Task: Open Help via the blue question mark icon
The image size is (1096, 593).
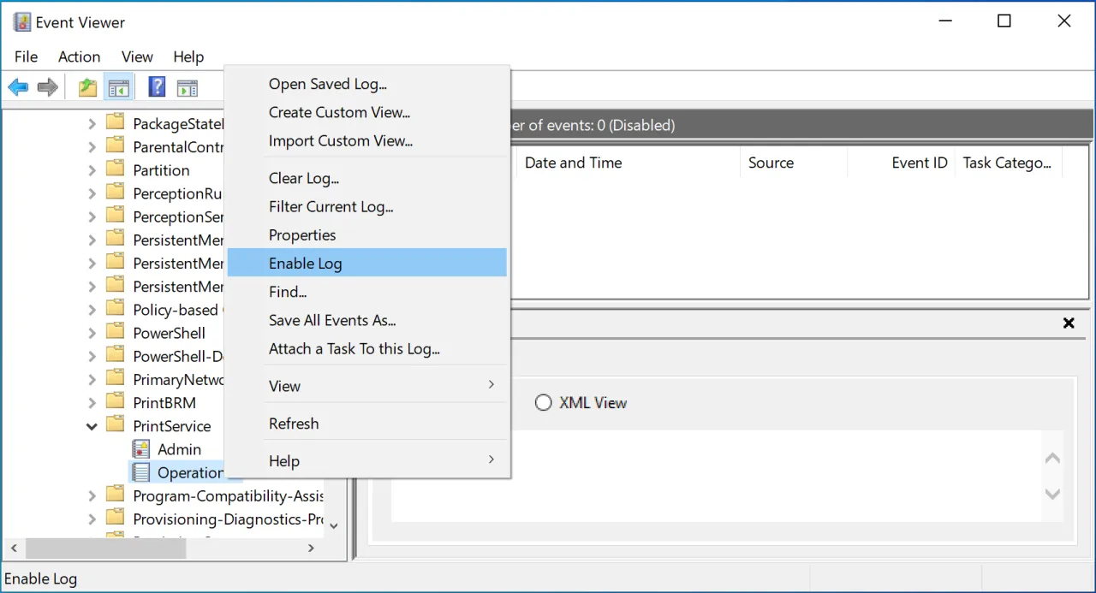Action: point(157,87)
